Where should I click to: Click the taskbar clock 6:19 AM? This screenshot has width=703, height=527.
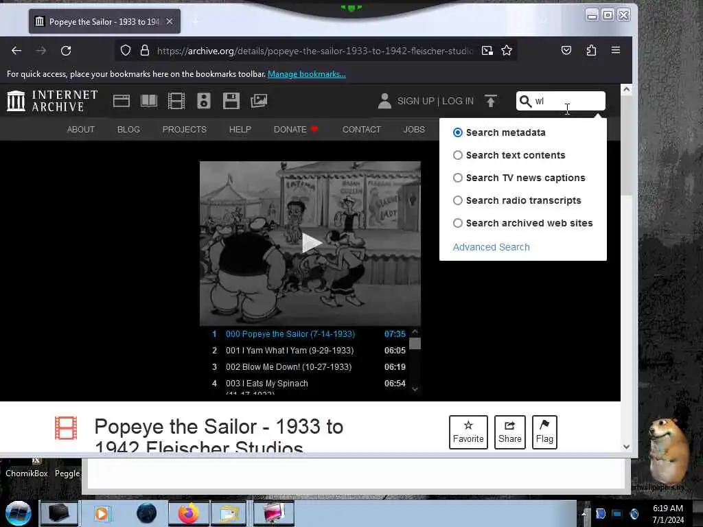pyautogui.click(x=667, y=508)
